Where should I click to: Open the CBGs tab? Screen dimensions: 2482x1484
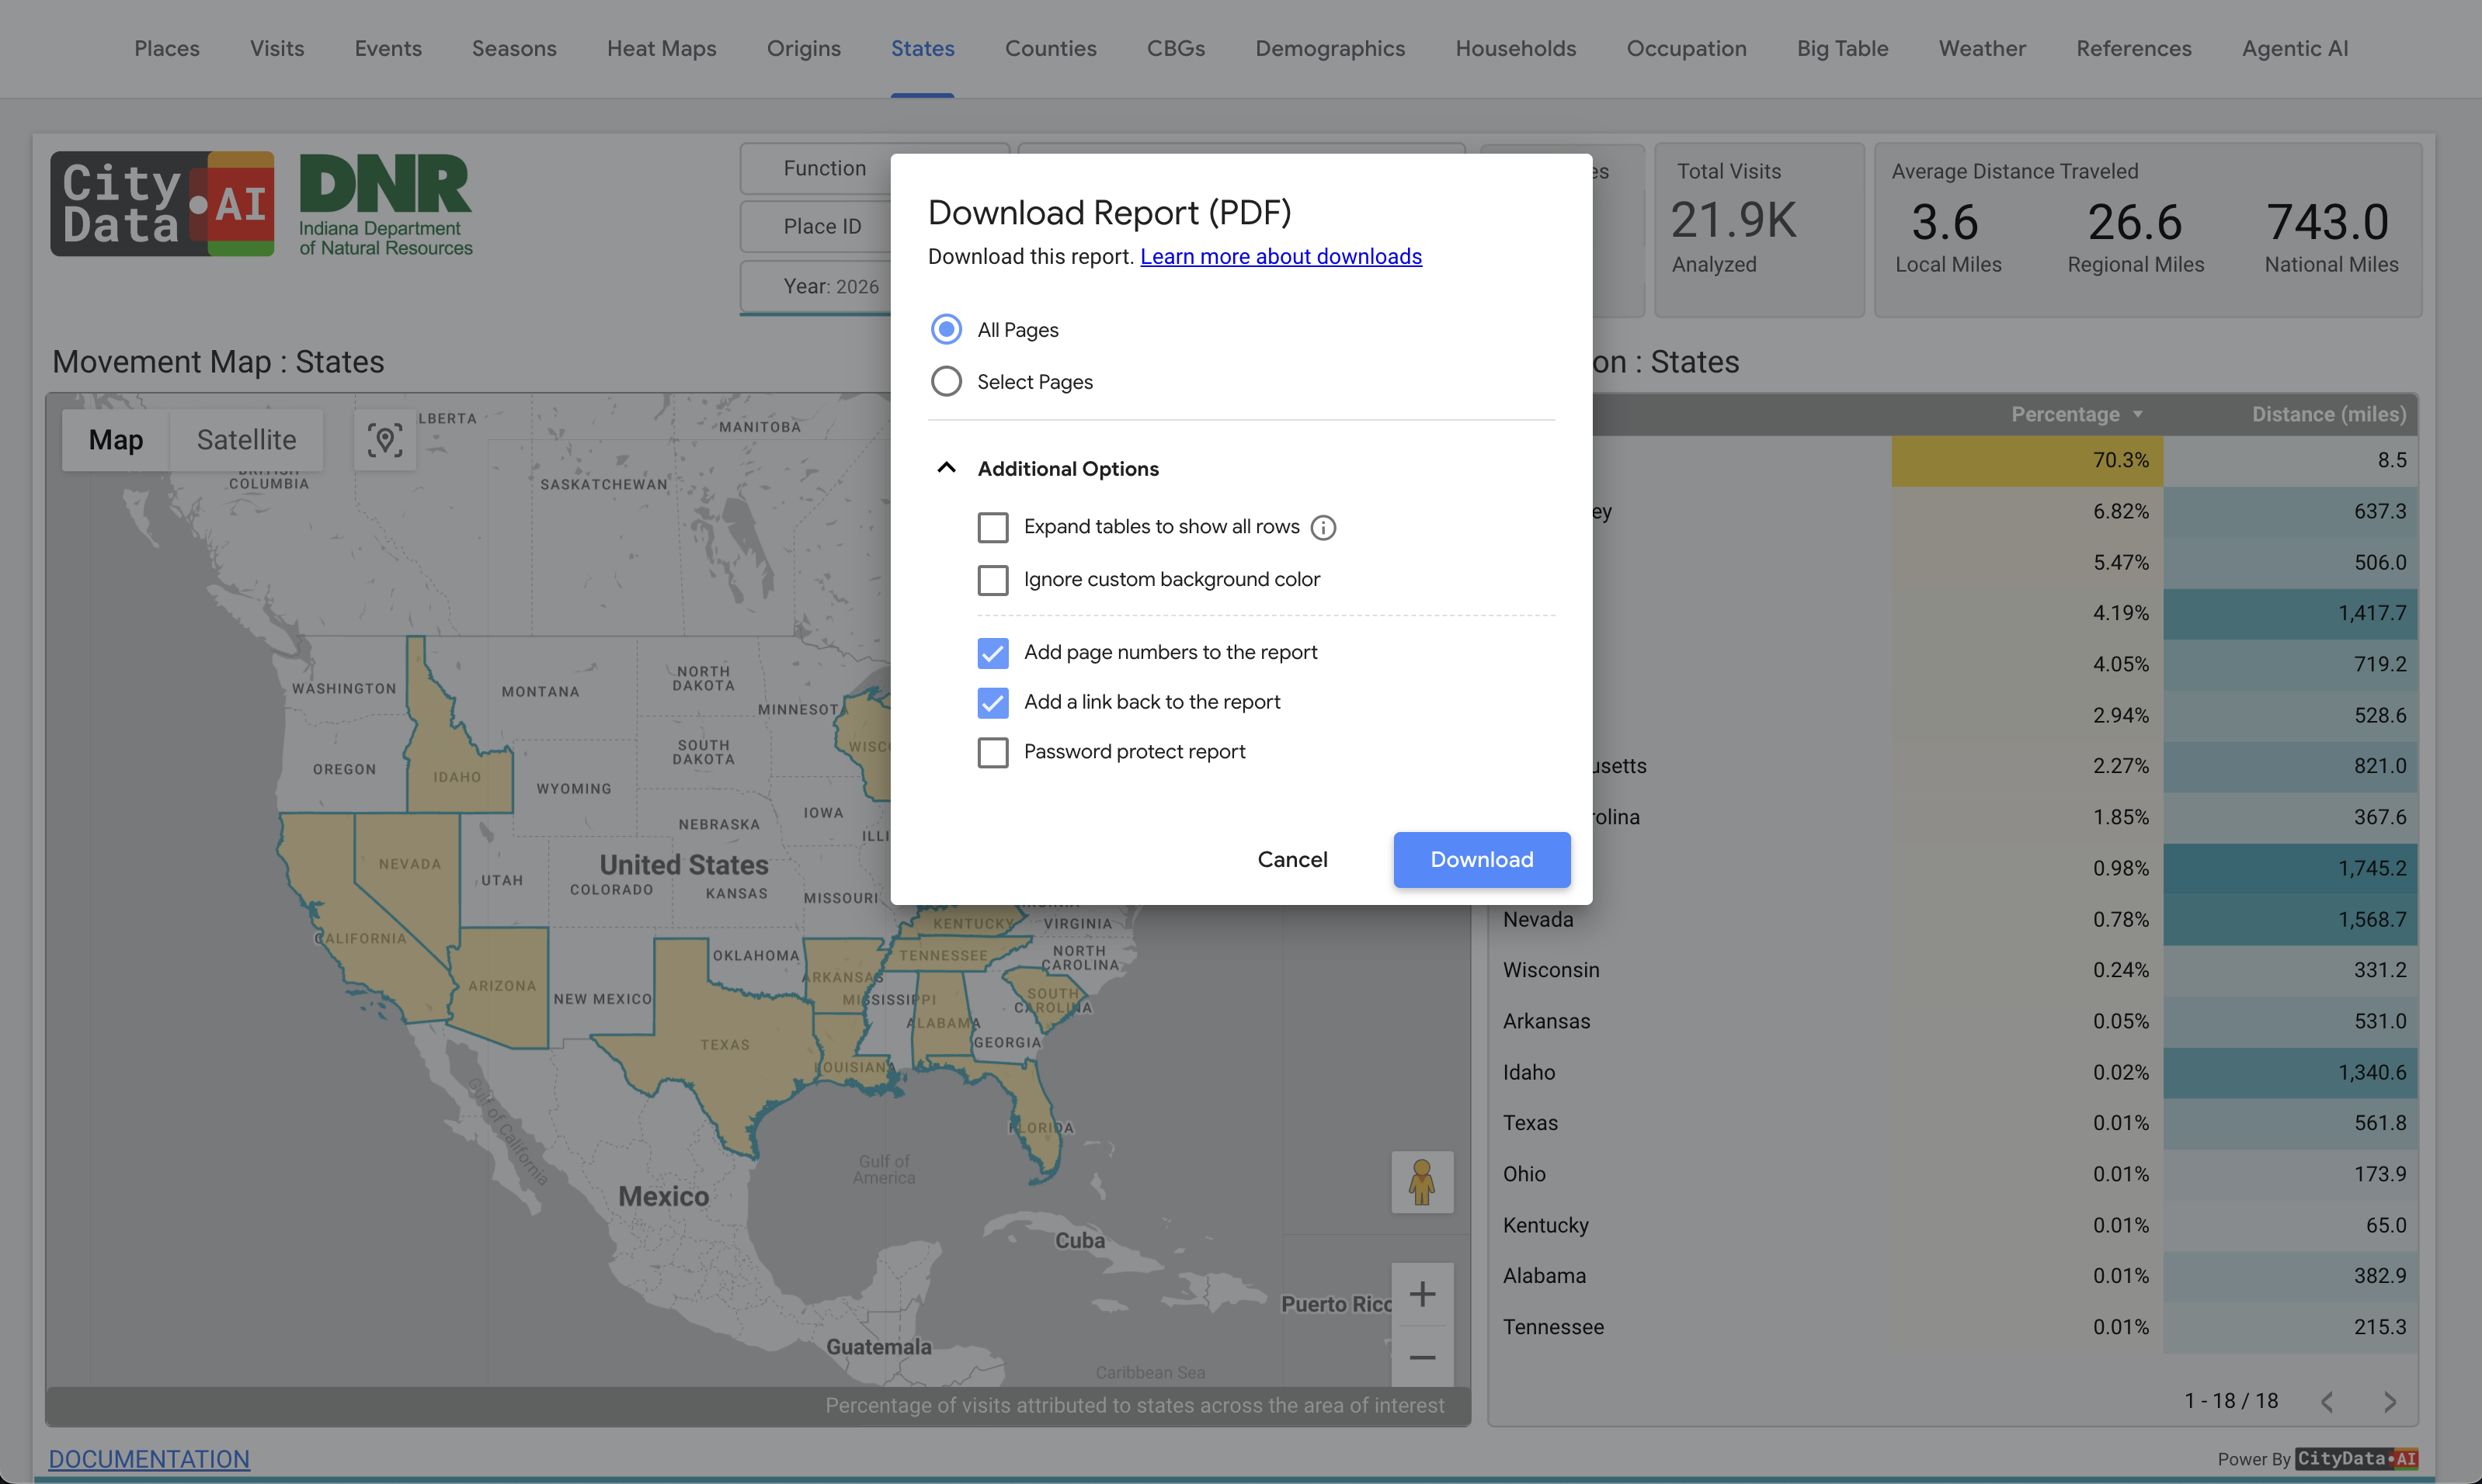[1176, 48]
